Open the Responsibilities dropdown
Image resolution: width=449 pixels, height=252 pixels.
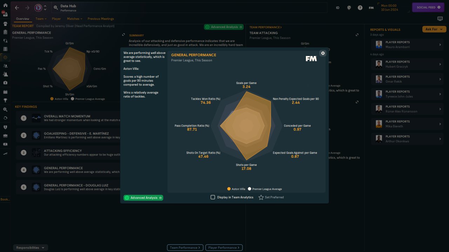31,247
